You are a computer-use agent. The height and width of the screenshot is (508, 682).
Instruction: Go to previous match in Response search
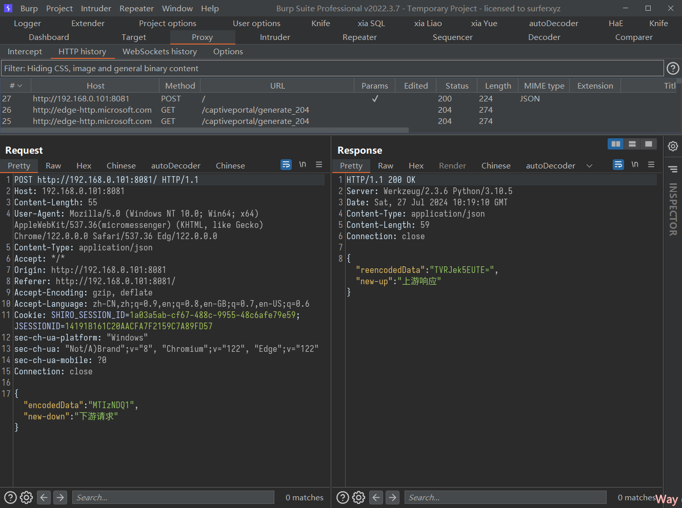point(376,497)
